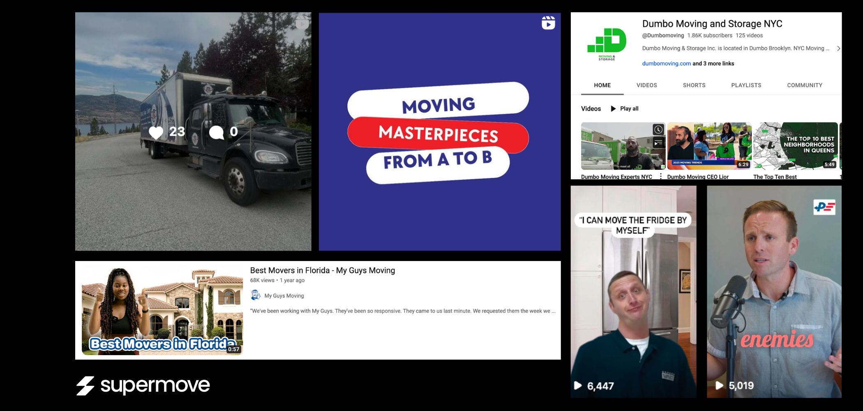Open the VIDEOS tab
This screenshot has width=863, height=411.
tap(647, 85)
